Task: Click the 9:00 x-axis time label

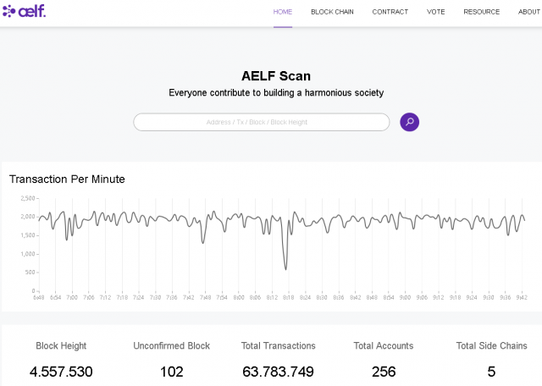Action: [x=405, y=297]
